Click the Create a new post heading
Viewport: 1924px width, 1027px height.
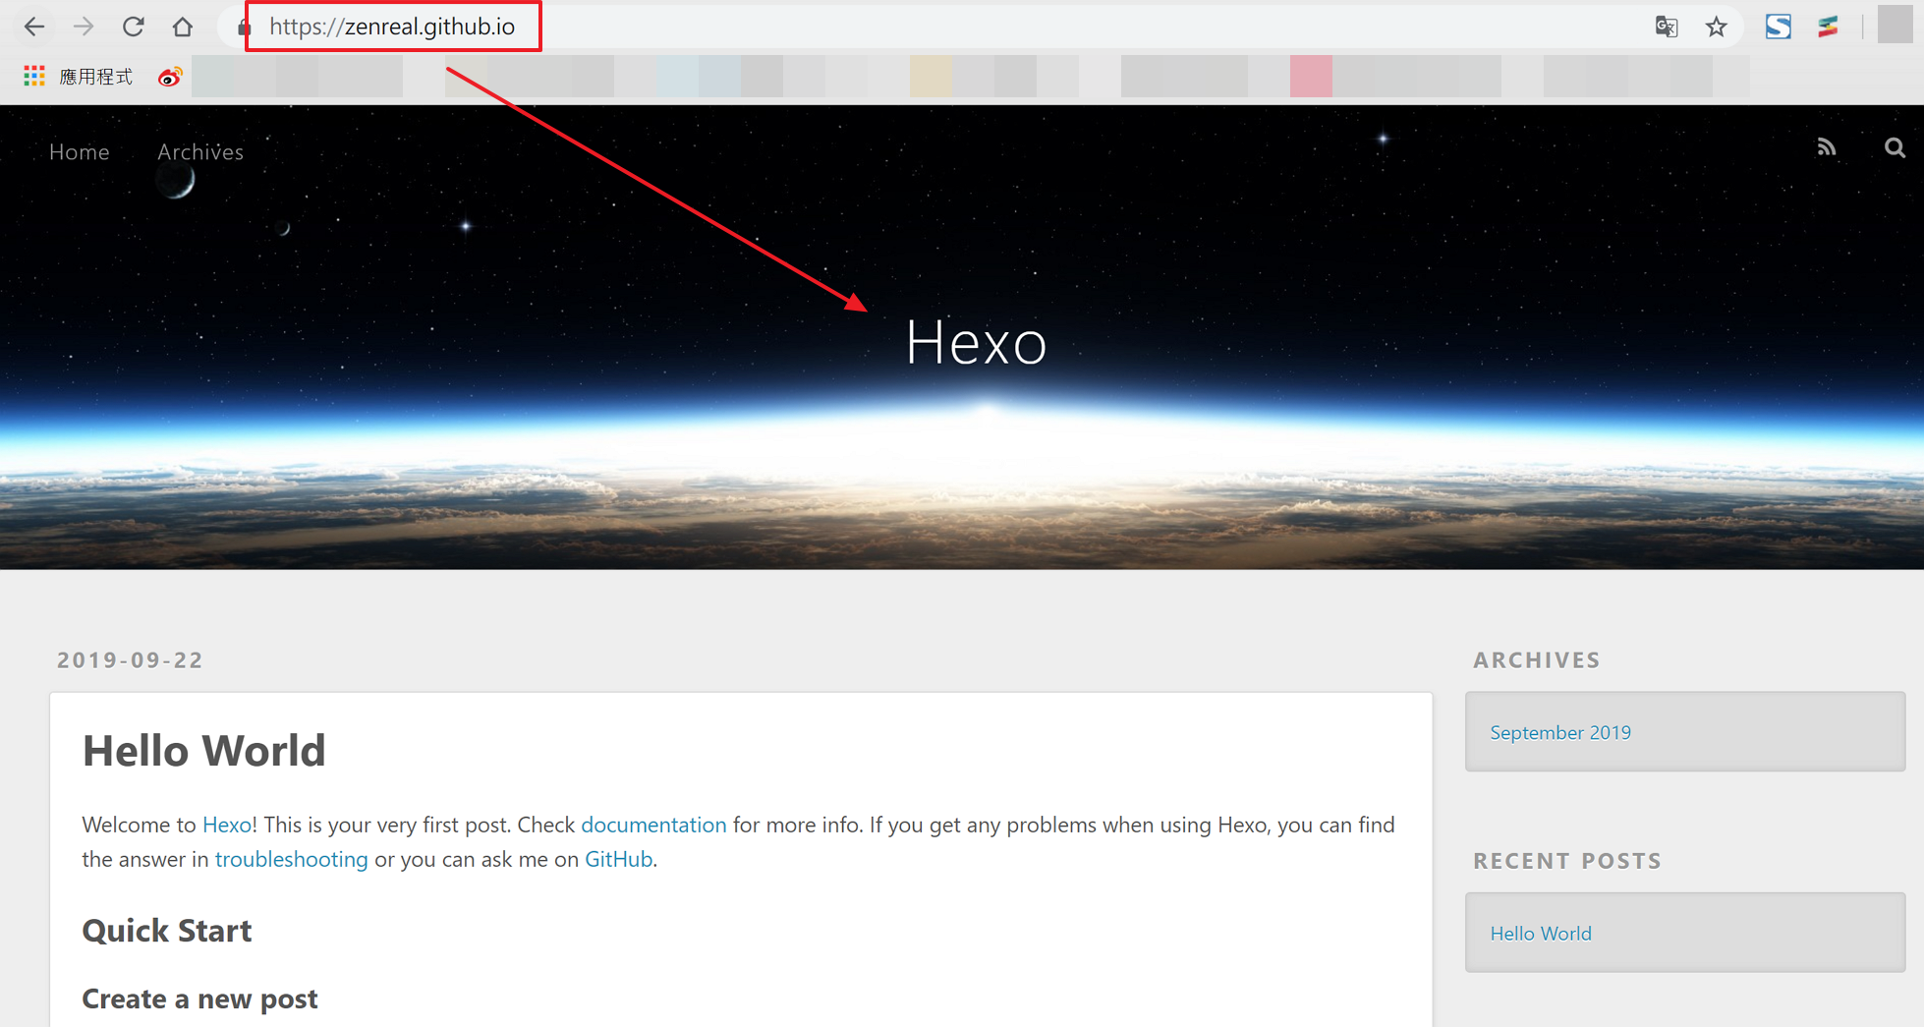click(x=199, y=998)
